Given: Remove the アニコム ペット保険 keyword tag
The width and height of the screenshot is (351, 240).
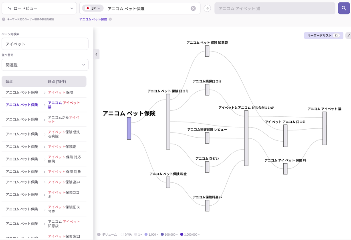Looking at the screenshot, I should coord(110,19).
